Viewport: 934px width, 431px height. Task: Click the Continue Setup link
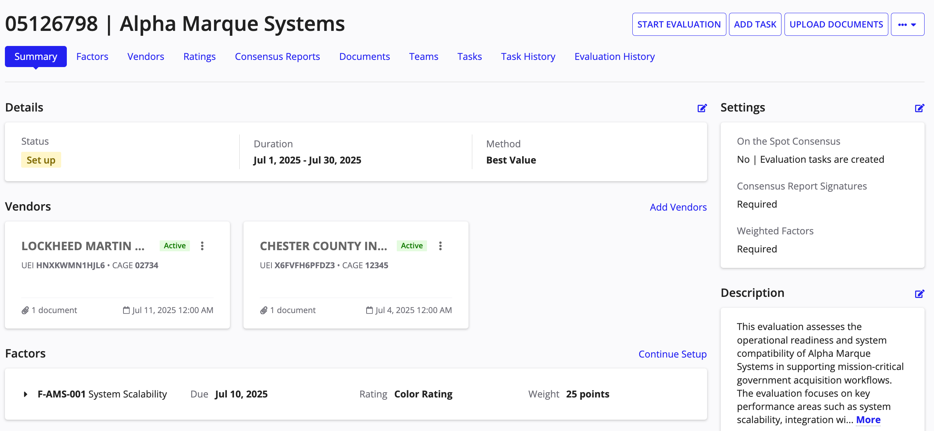672,354
